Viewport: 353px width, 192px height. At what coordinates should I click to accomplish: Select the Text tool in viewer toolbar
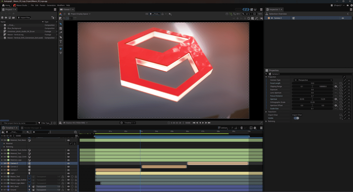61,42
